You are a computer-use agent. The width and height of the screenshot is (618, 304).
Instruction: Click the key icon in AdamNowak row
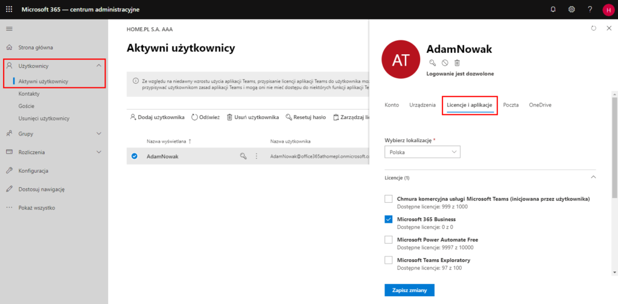tap(243, 156)
